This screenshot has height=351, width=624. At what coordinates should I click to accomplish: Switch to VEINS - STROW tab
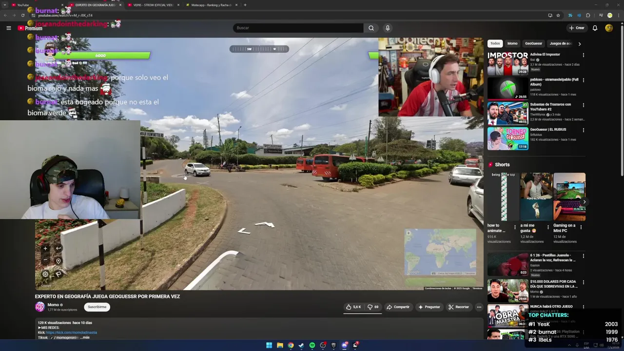coord(154,5)
